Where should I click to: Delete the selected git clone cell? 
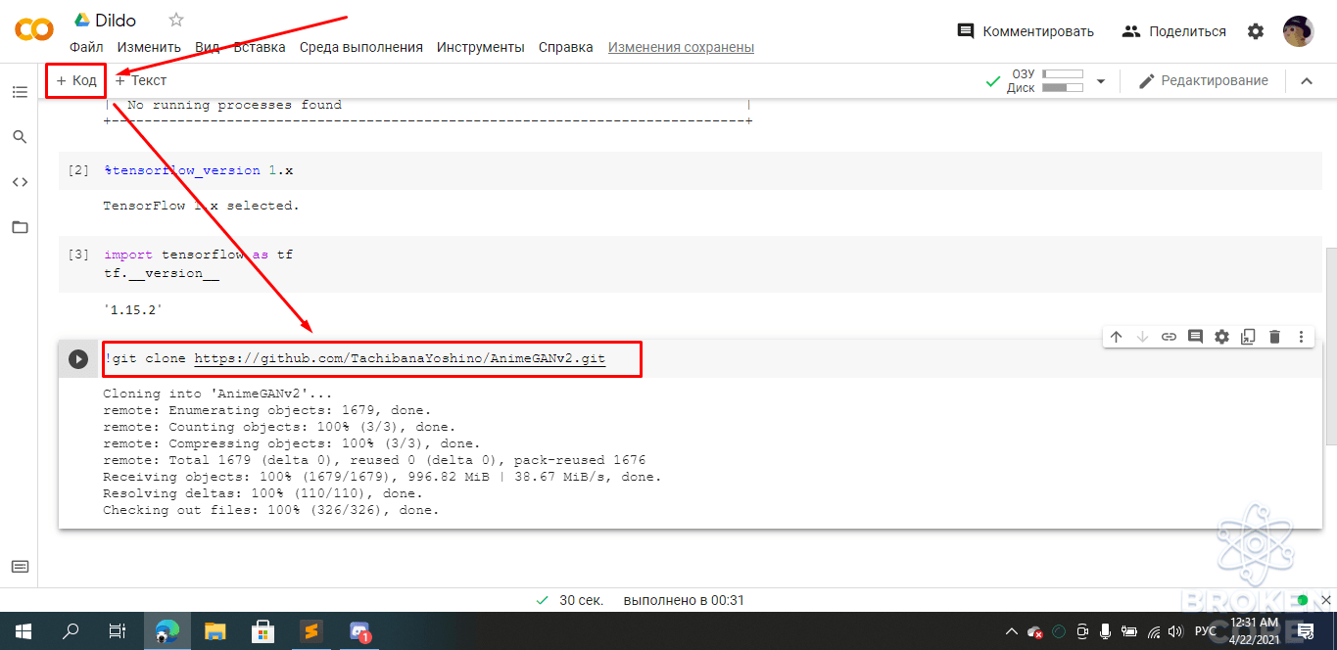click(1274, 337)
